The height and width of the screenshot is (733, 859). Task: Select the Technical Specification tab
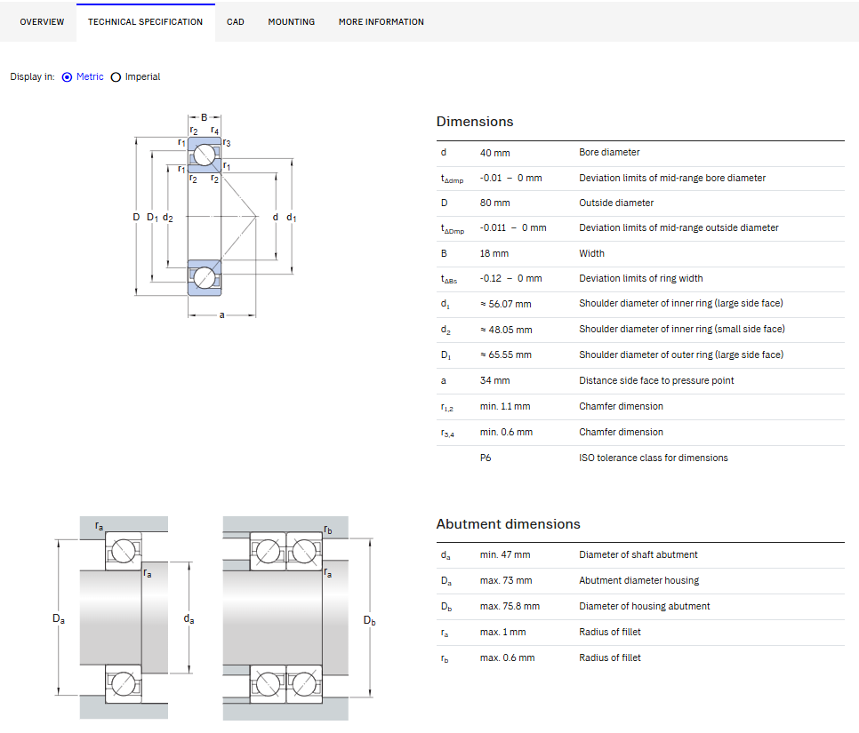coord(145,22)
